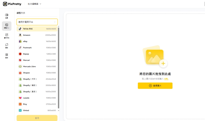Open the Background tool in sidebar
This screenshot has width=205, height=121.
click(7, 16)
